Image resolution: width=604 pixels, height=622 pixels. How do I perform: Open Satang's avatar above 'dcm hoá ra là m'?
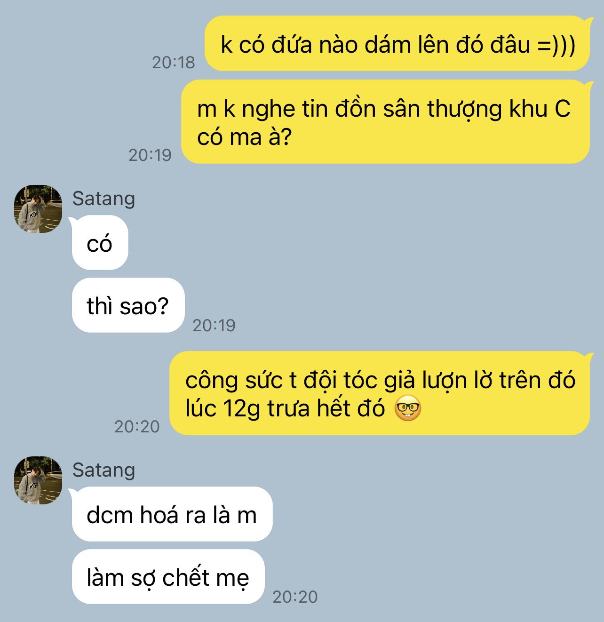[x=39, y=480]
